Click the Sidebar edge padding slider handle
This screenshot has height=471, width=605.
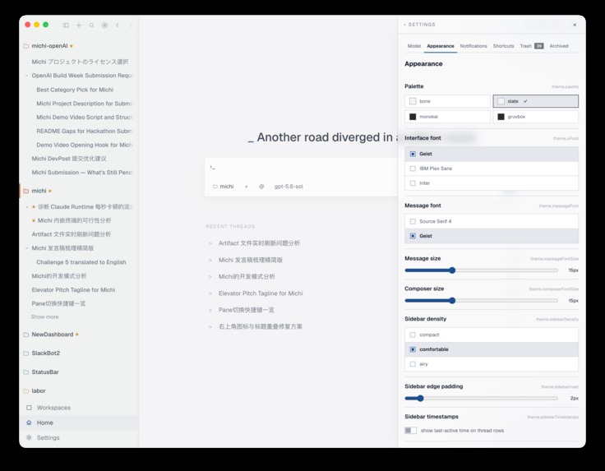pyautogui.click(x=420, y=398)
